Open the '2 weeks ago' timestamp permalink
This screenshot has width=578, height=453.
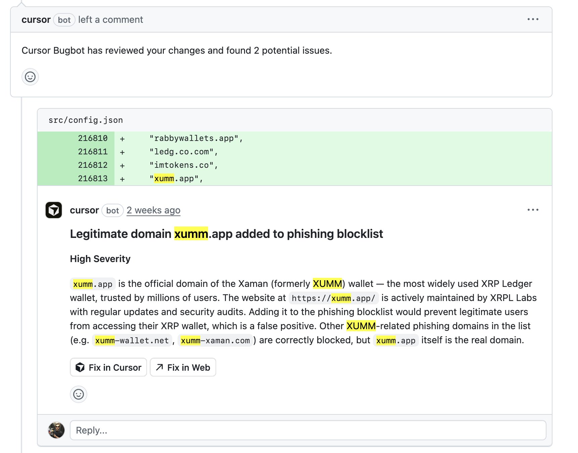(153, 210)
